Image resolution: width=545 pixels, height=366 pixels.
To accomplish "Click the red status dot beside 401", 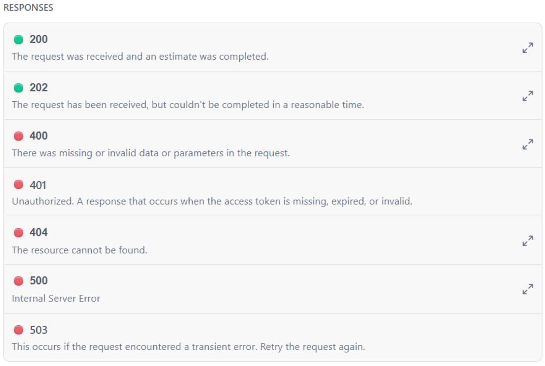I will pos(19,185).
